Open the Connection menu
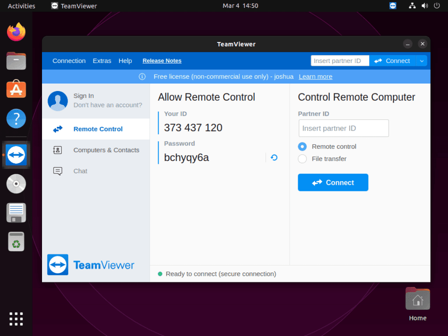The image size is (448, 336). pyautogui.click(x=69, y=61)
